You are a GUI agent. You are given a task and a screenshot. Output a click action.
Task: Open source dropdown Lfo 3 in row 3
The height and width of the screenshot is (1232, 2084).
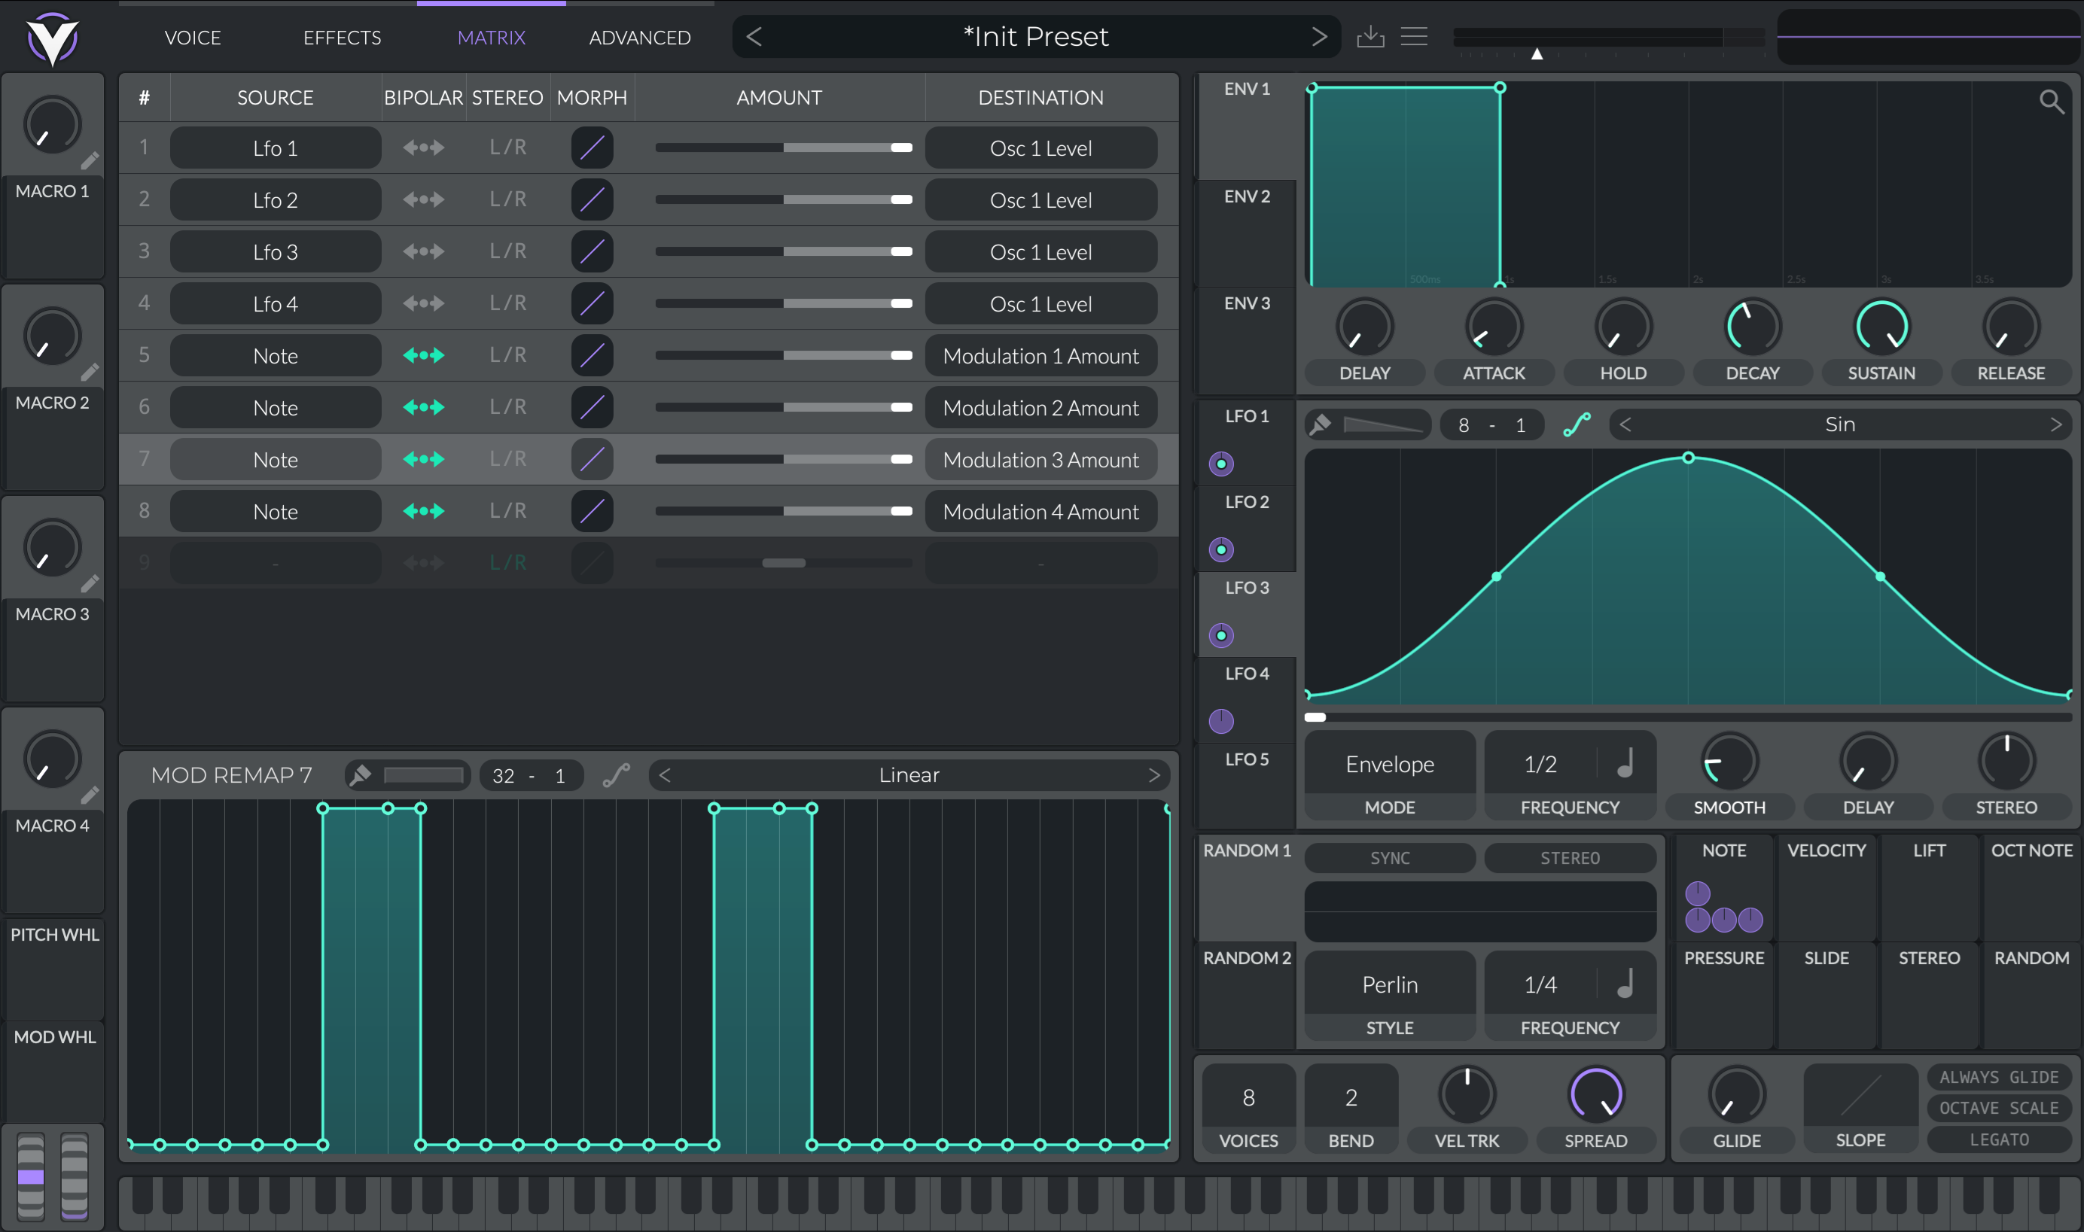click(276, 251)
